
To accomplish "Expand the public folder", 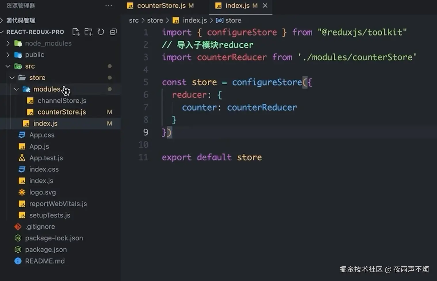I will coord(8,55).
